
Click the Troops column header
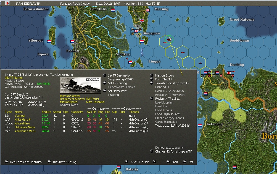point(134,112)
